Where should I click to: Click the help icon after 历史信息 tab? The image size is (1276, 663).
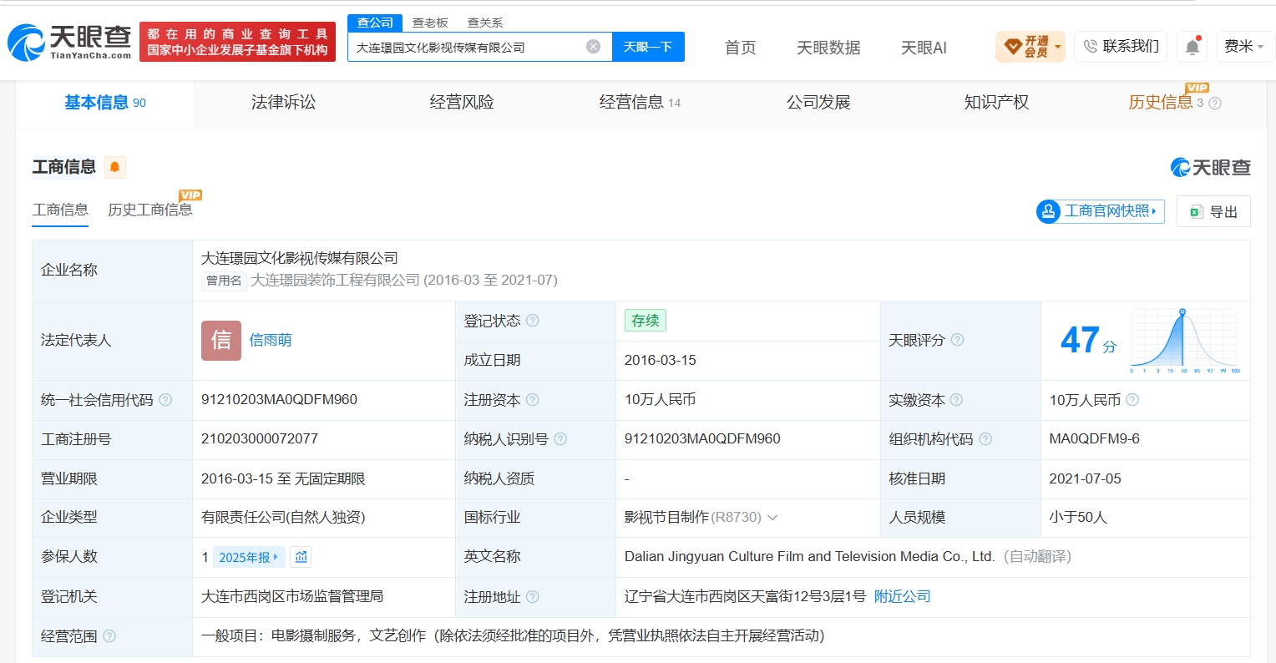[1215, 104]
